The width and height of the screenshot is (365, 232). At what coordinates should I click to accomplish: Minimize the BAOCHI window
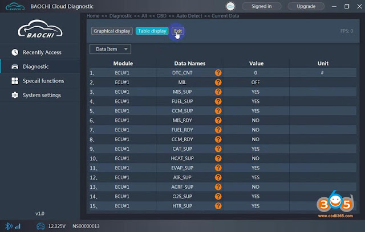(334, 6)
